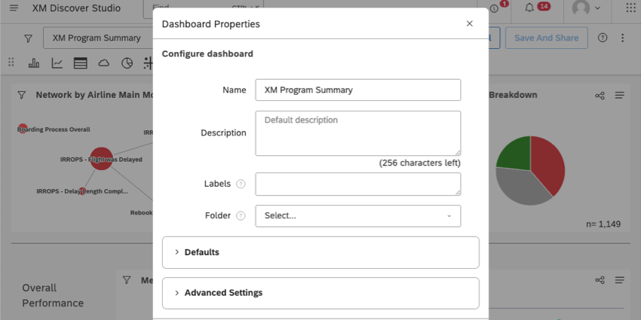This screenshot has width=641, height=320.
Task: Open the Folder Select dropdown
Action: click(357, 215)
